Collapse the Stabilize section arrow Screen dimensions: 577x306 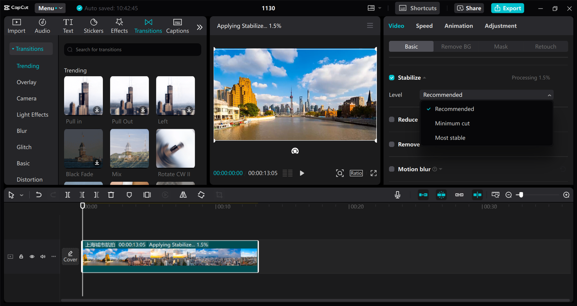click(424, 78)
